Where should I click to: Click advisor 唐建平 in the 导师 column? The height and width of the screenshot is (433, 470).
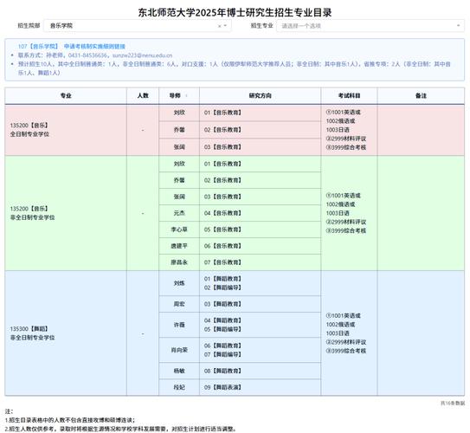[x=179, y=246]
